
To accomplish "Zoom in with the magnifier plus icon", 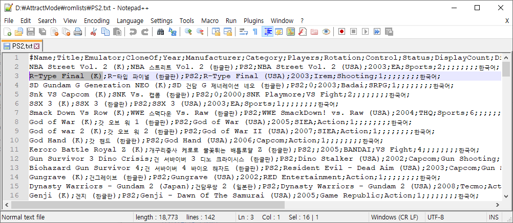I will click(x=188, y=32).
